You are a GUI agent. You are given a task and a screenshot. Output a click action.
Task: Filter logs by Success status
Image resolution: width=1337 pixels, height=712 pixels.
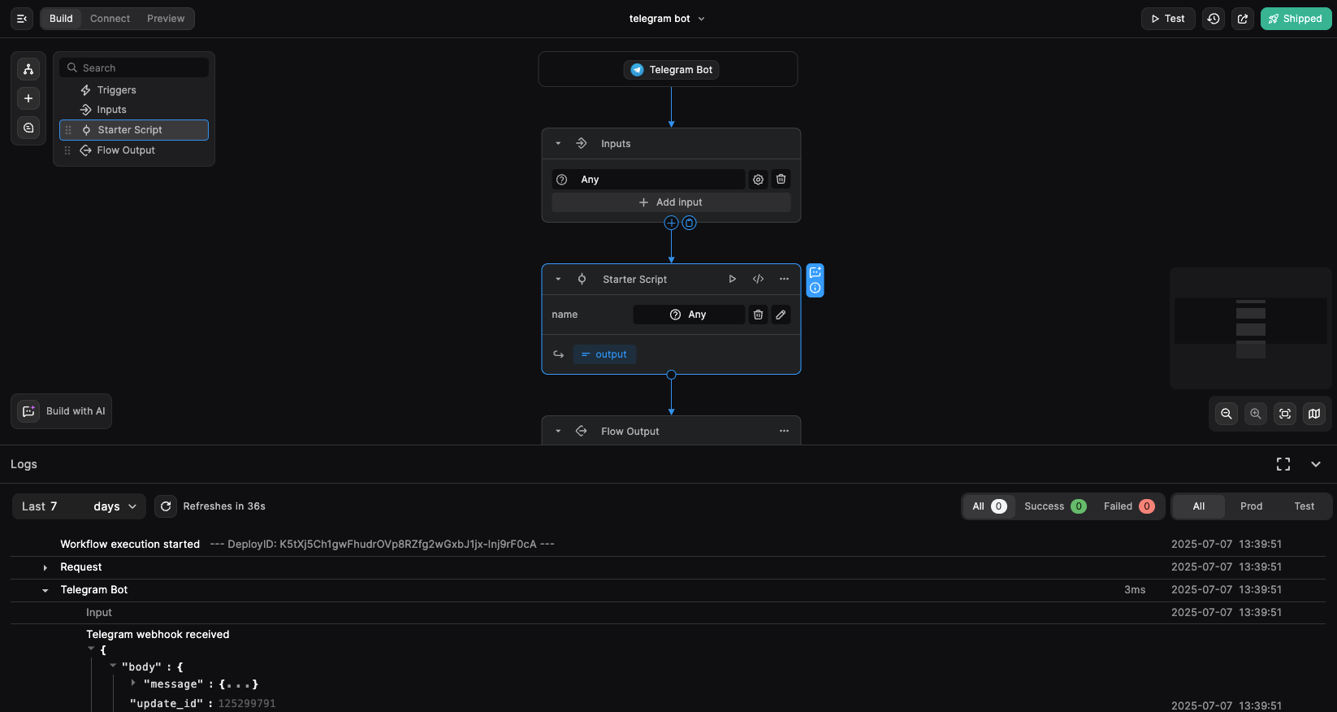pos(1054,506)
